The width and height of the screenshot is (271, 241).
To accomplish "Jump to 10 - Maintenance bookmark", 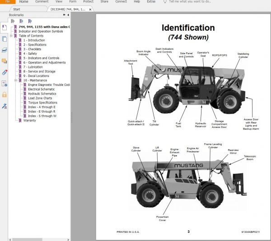I will pos(35,80).
